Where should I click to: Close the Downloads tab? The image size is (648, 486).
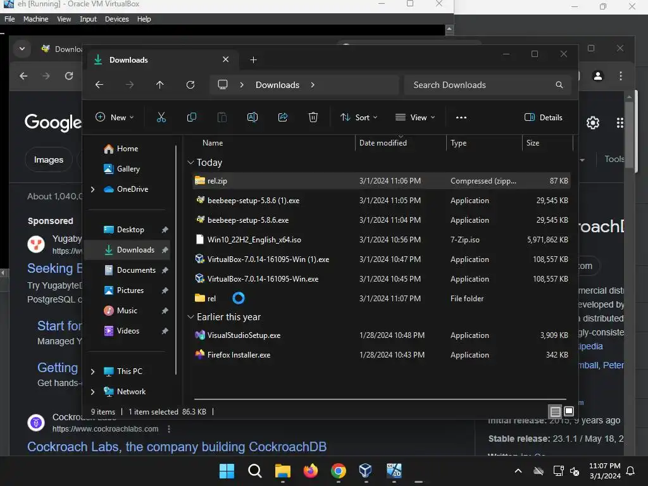tap(226, 59)
